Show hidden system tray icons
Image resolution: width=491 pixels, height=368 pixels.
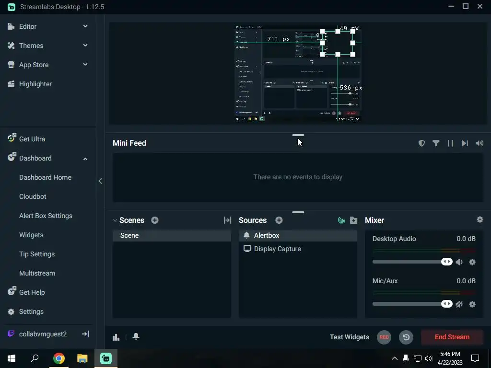[395, 358]
